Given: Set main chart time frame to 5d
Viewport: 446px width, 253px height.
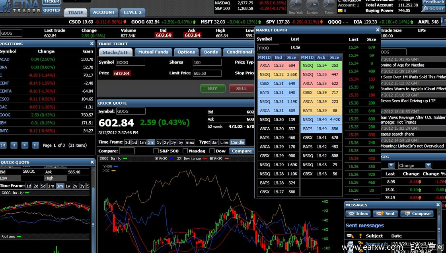Looking at the screenshot, I should [x=134, y=142].
